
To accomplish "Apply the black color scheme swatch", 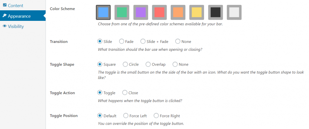I will [x=215, y=12].
